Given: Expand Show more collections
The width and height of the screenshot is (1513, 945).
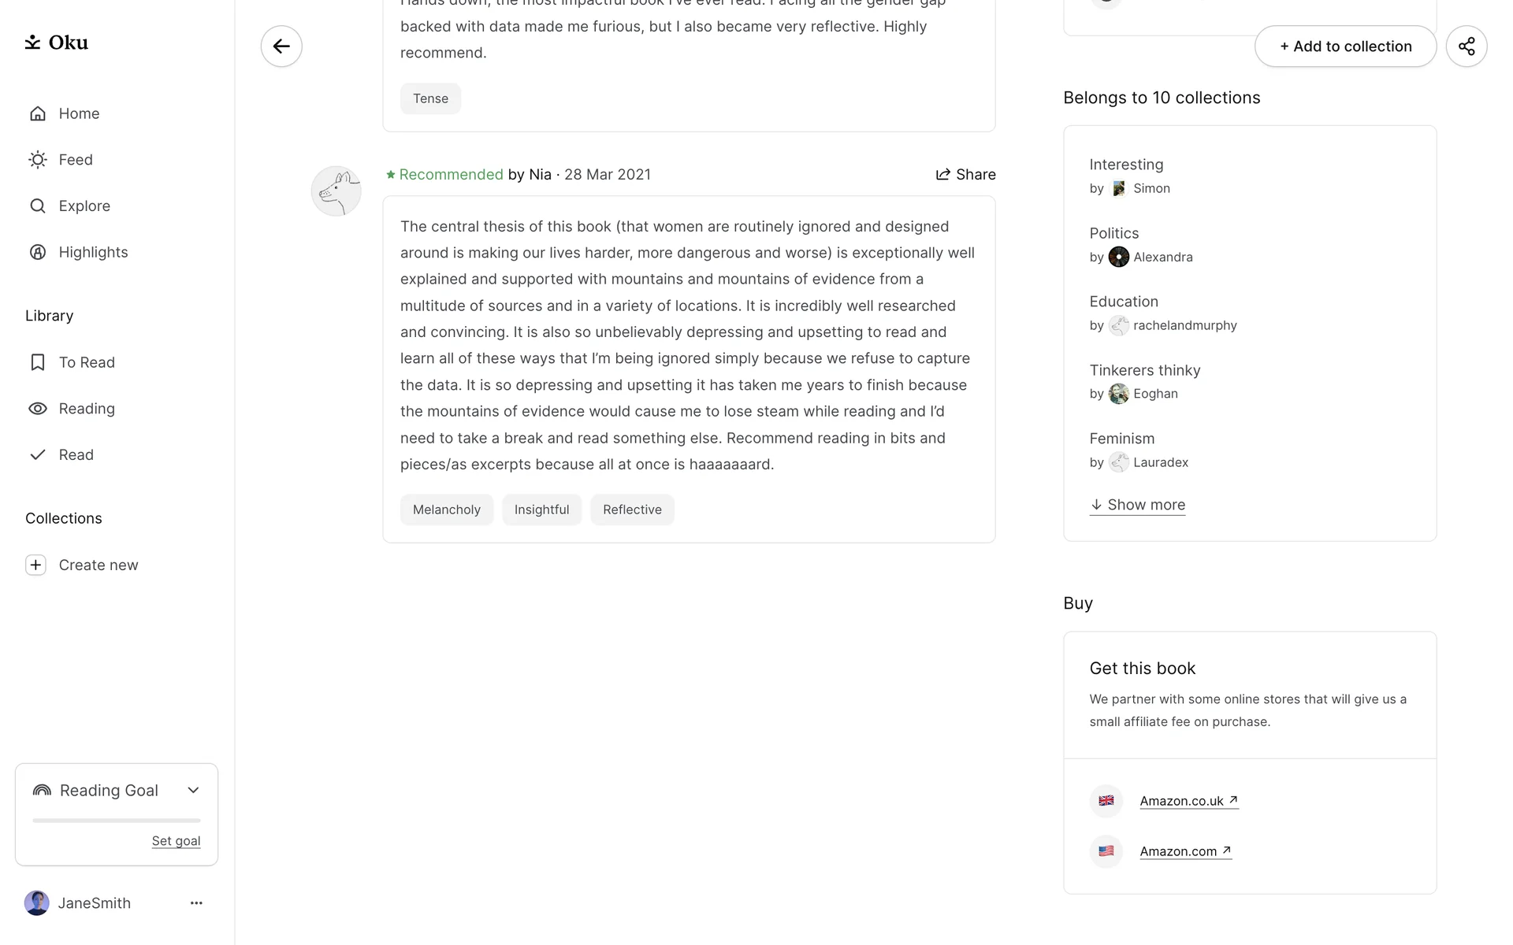Looking at the screenshot, I should click(1137, 505).
